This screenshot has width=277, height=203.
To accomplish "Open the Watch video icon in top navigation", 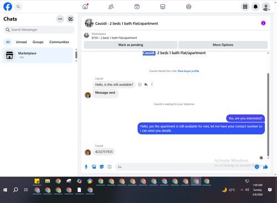I will pyautogui.click(x=137, y=7).
